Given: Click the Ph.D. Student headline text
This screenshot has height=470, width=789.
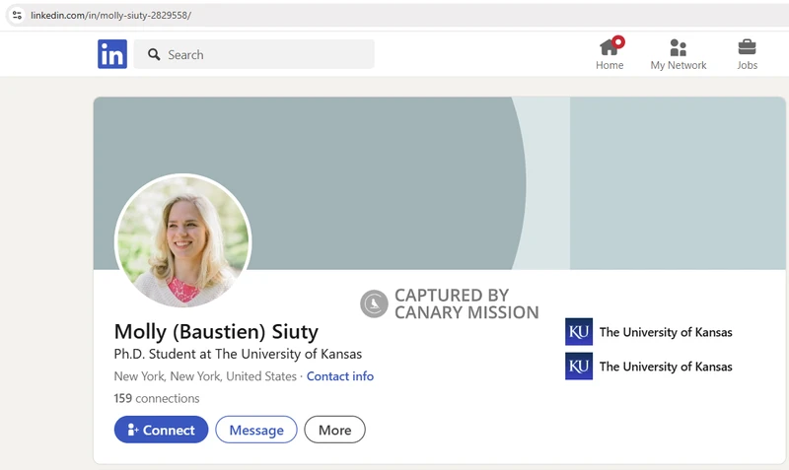Looking at the screenshot, I should pyautogui.click(x=238, y=354).
